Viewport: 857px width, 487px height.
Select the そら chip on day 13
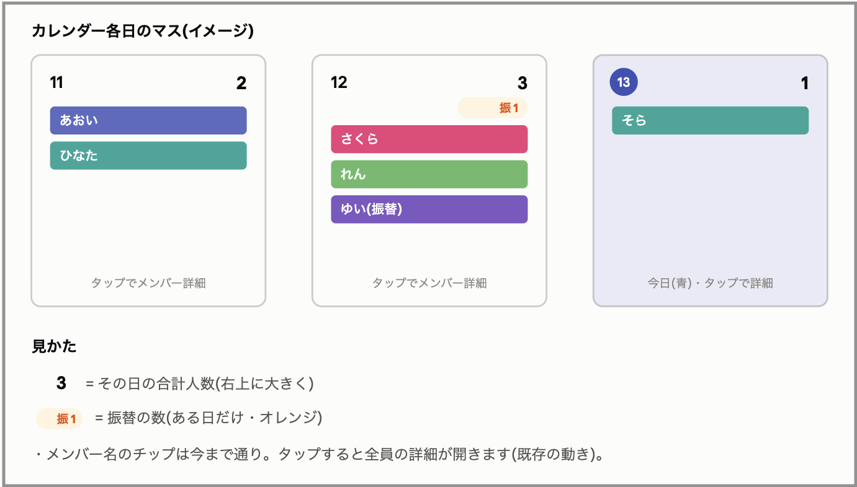pyautogui.click(x=711, y=120)
